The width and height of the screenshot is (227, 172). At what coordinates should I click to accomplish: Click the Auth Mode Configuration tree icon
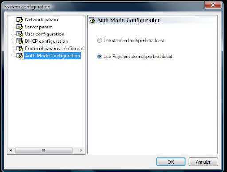pyautogui.click(x=20, y=56)
